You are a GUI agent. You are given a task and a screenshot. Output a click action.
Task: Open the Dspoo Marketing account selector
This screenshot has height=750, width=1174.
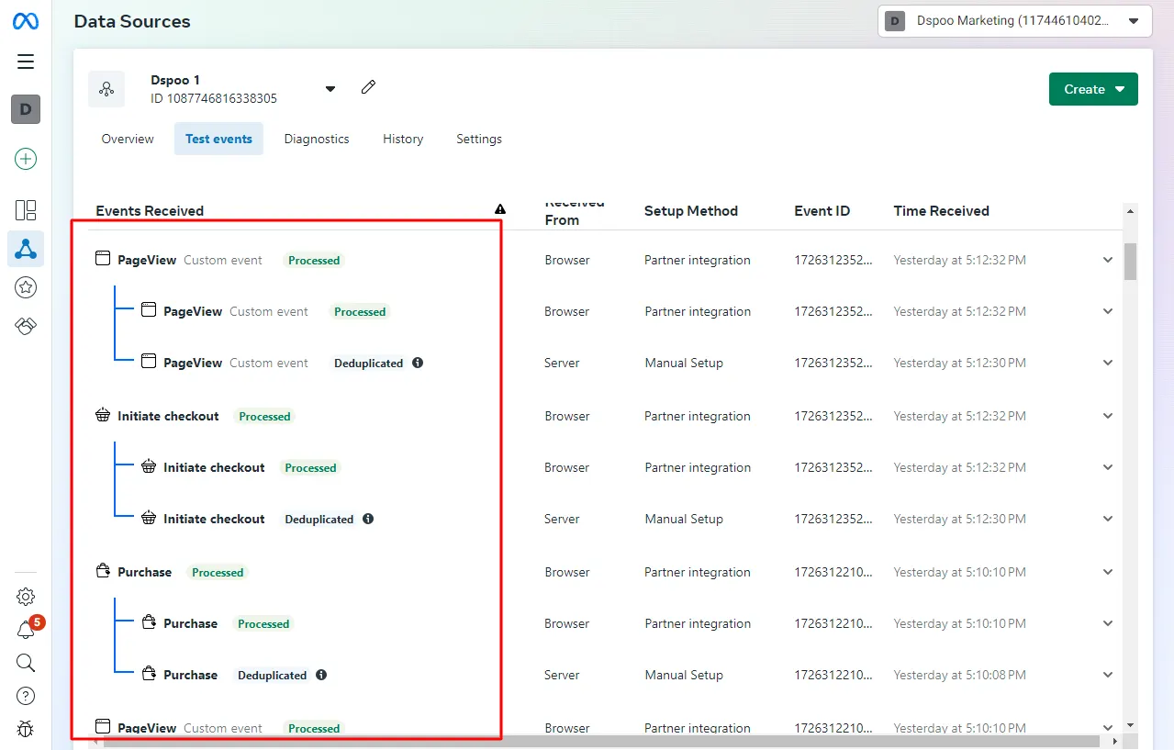click(x=1014, y=20)
